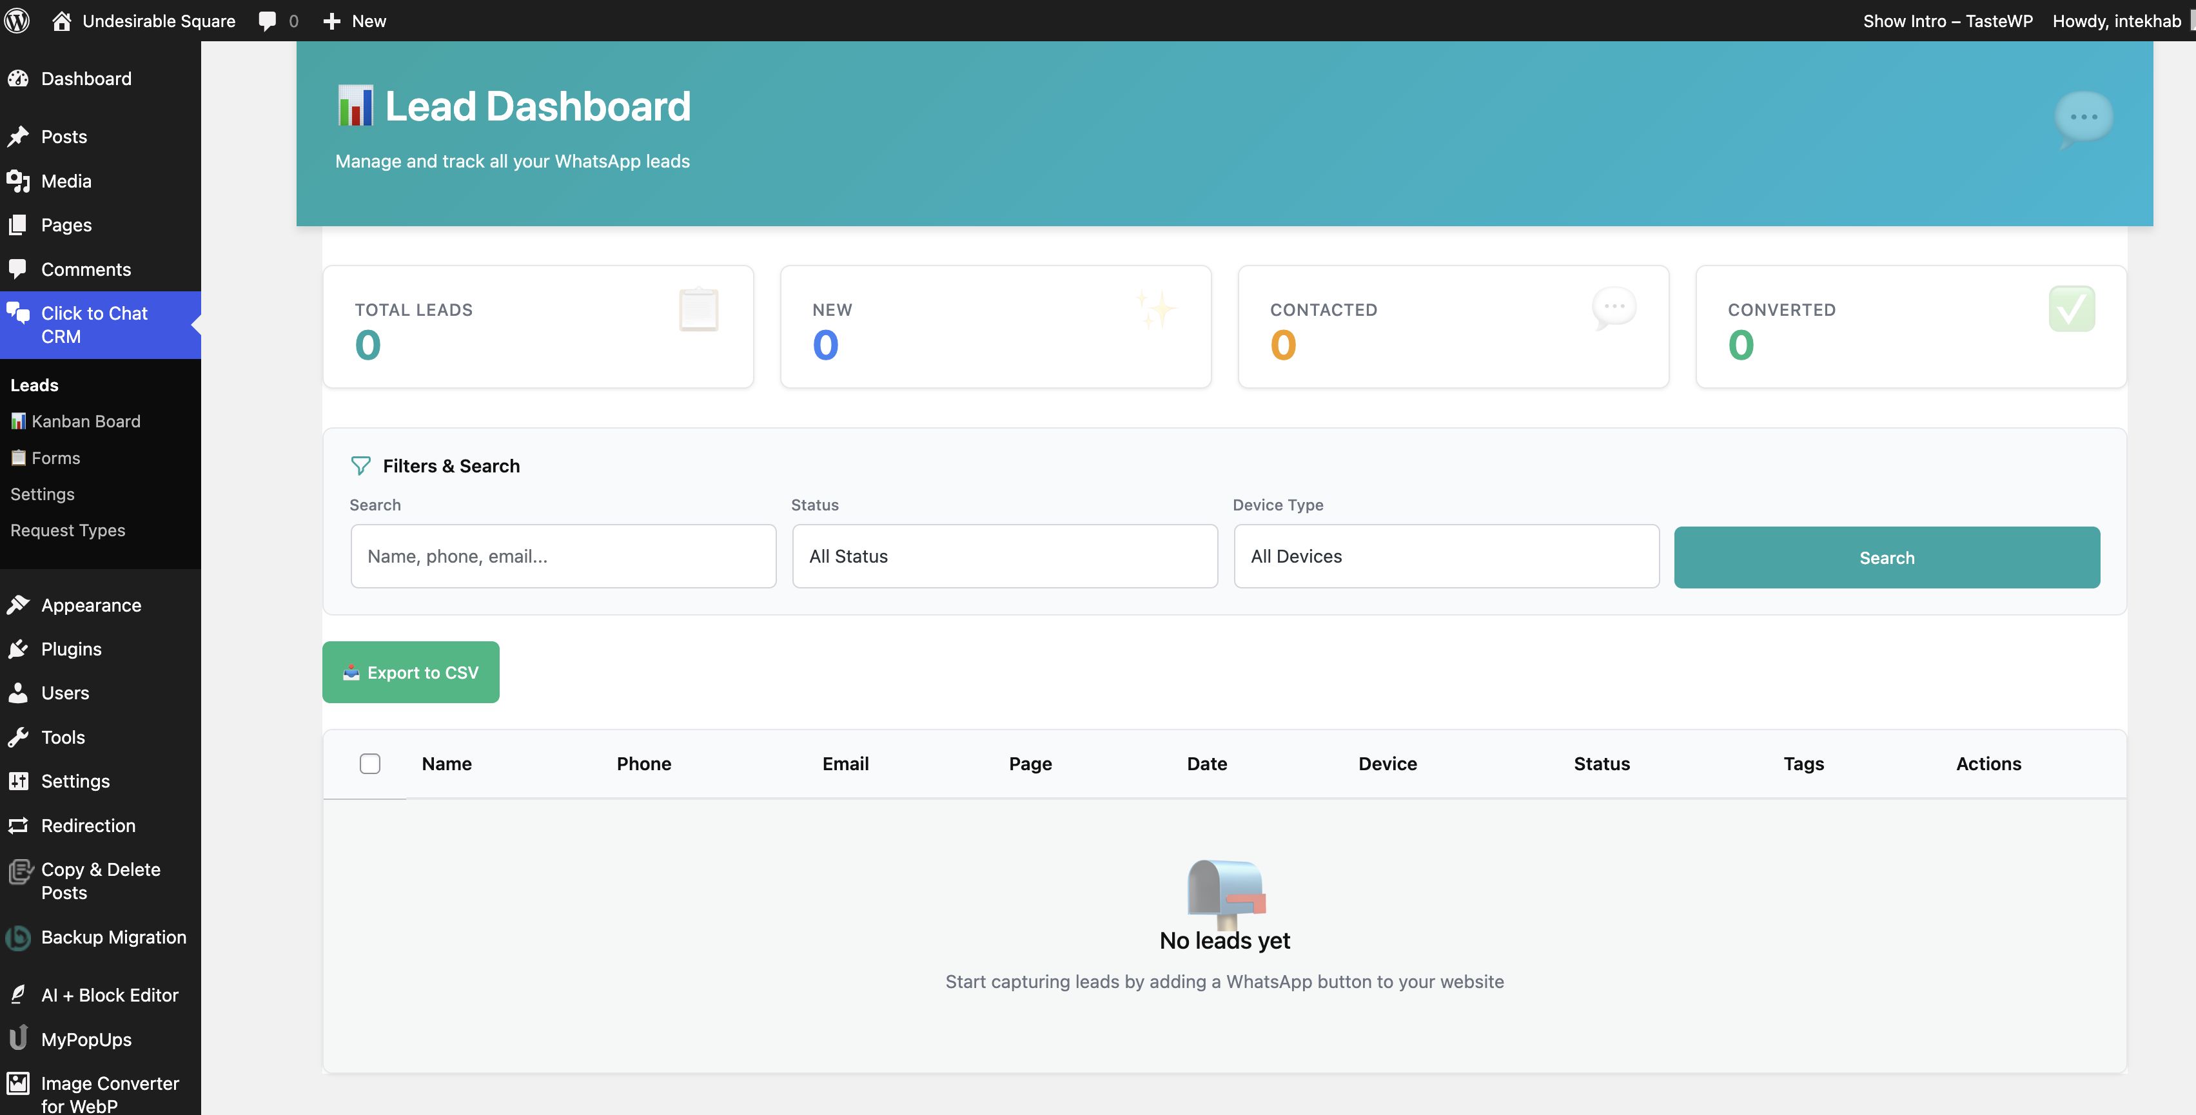
Task: Open the All Status dropdown
Action: tap(1005, 557)
